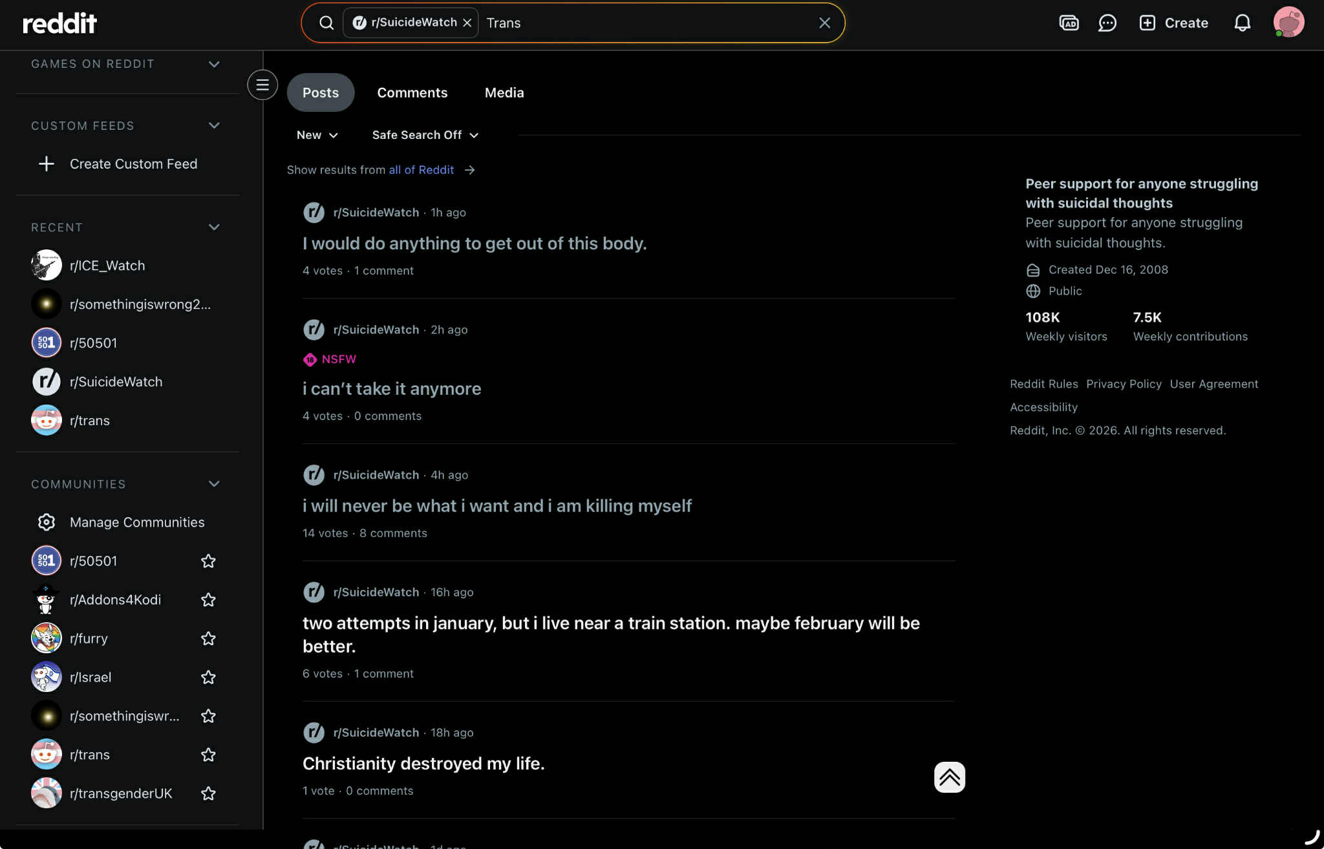Click the scroll-to-top arrow button
This screenshot has height=849, width=1324.
[949, 777]
